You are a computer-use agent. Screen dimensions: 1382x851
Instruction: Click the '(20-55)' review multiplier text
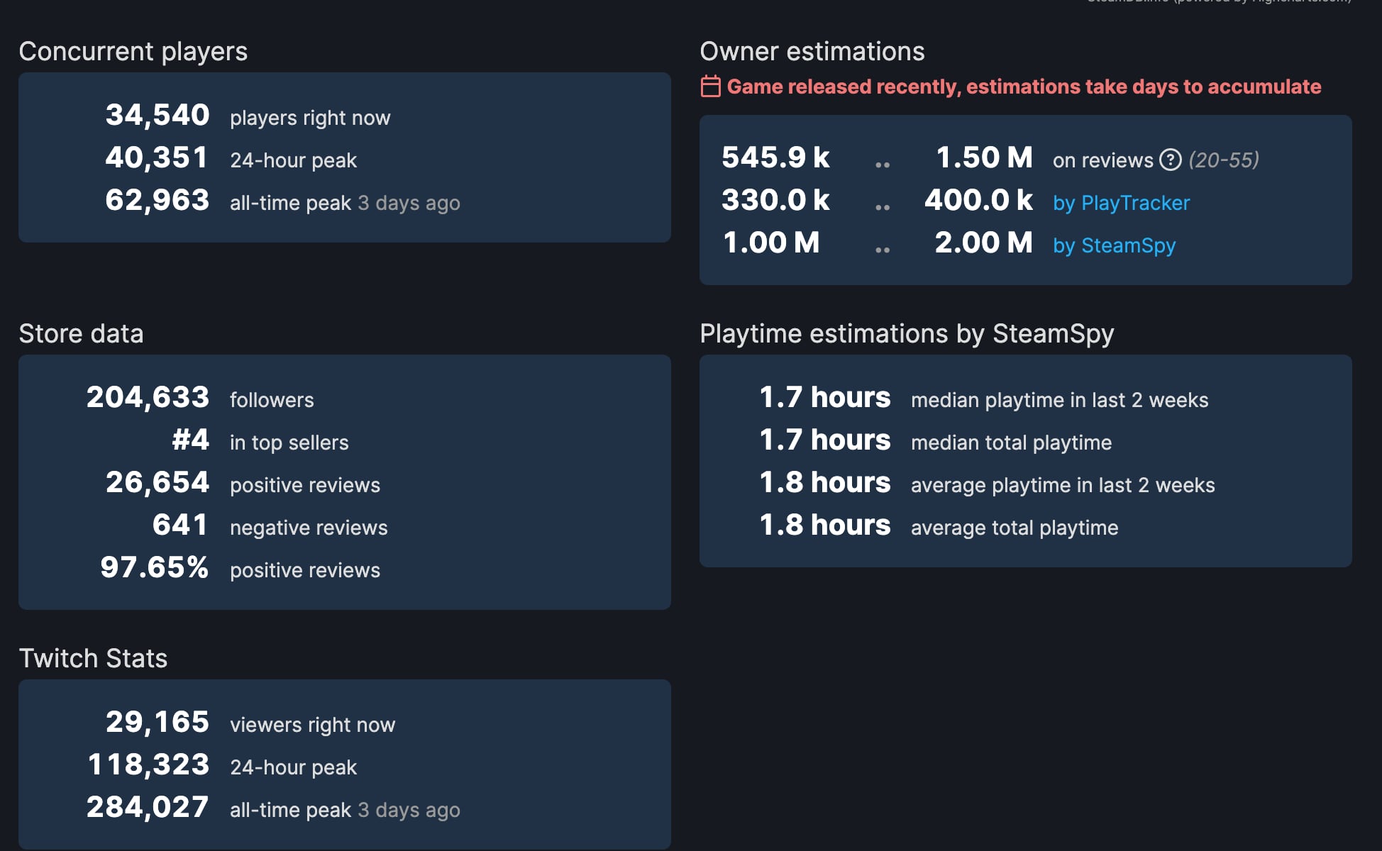[1224, 160]
